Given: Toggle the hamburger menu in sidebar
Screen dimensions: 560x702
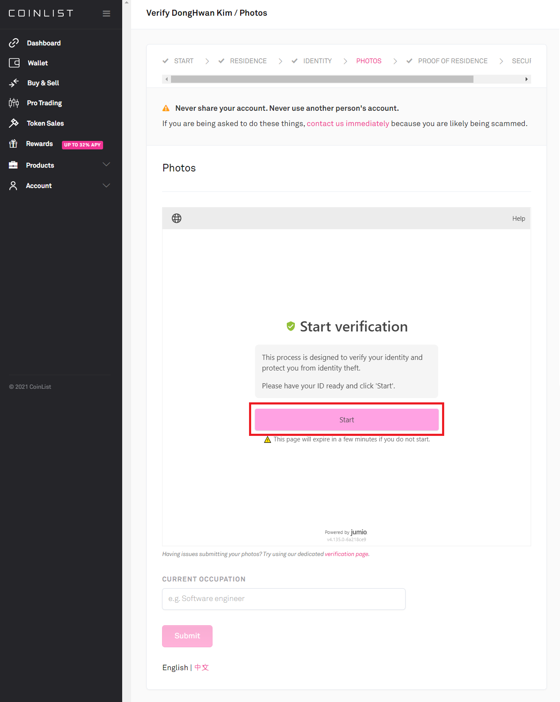Looking at the screenshot, I should (106, 14).
